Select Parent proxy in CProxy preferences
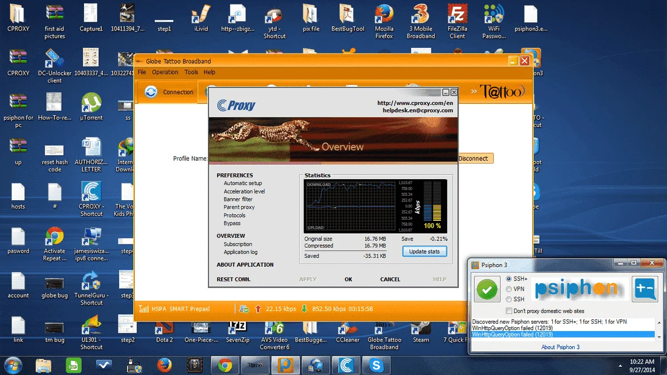 point(239,207)
